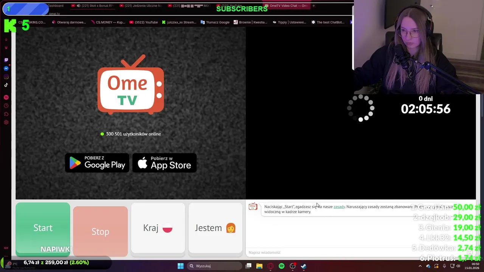
Task: Click the OmeTV television logo
Action: click(131, 85)
